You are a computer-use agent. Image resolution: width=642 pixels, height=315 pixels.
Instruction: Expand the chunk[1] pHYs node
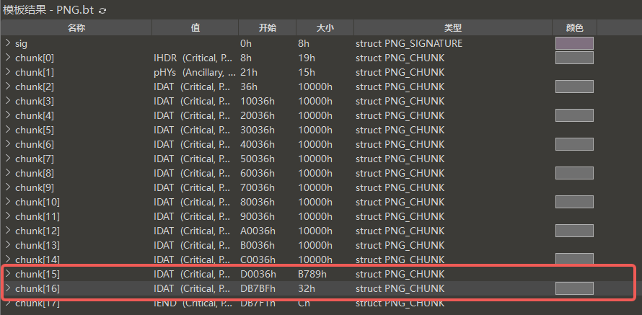pyautogui.click(x=8, y=72)
